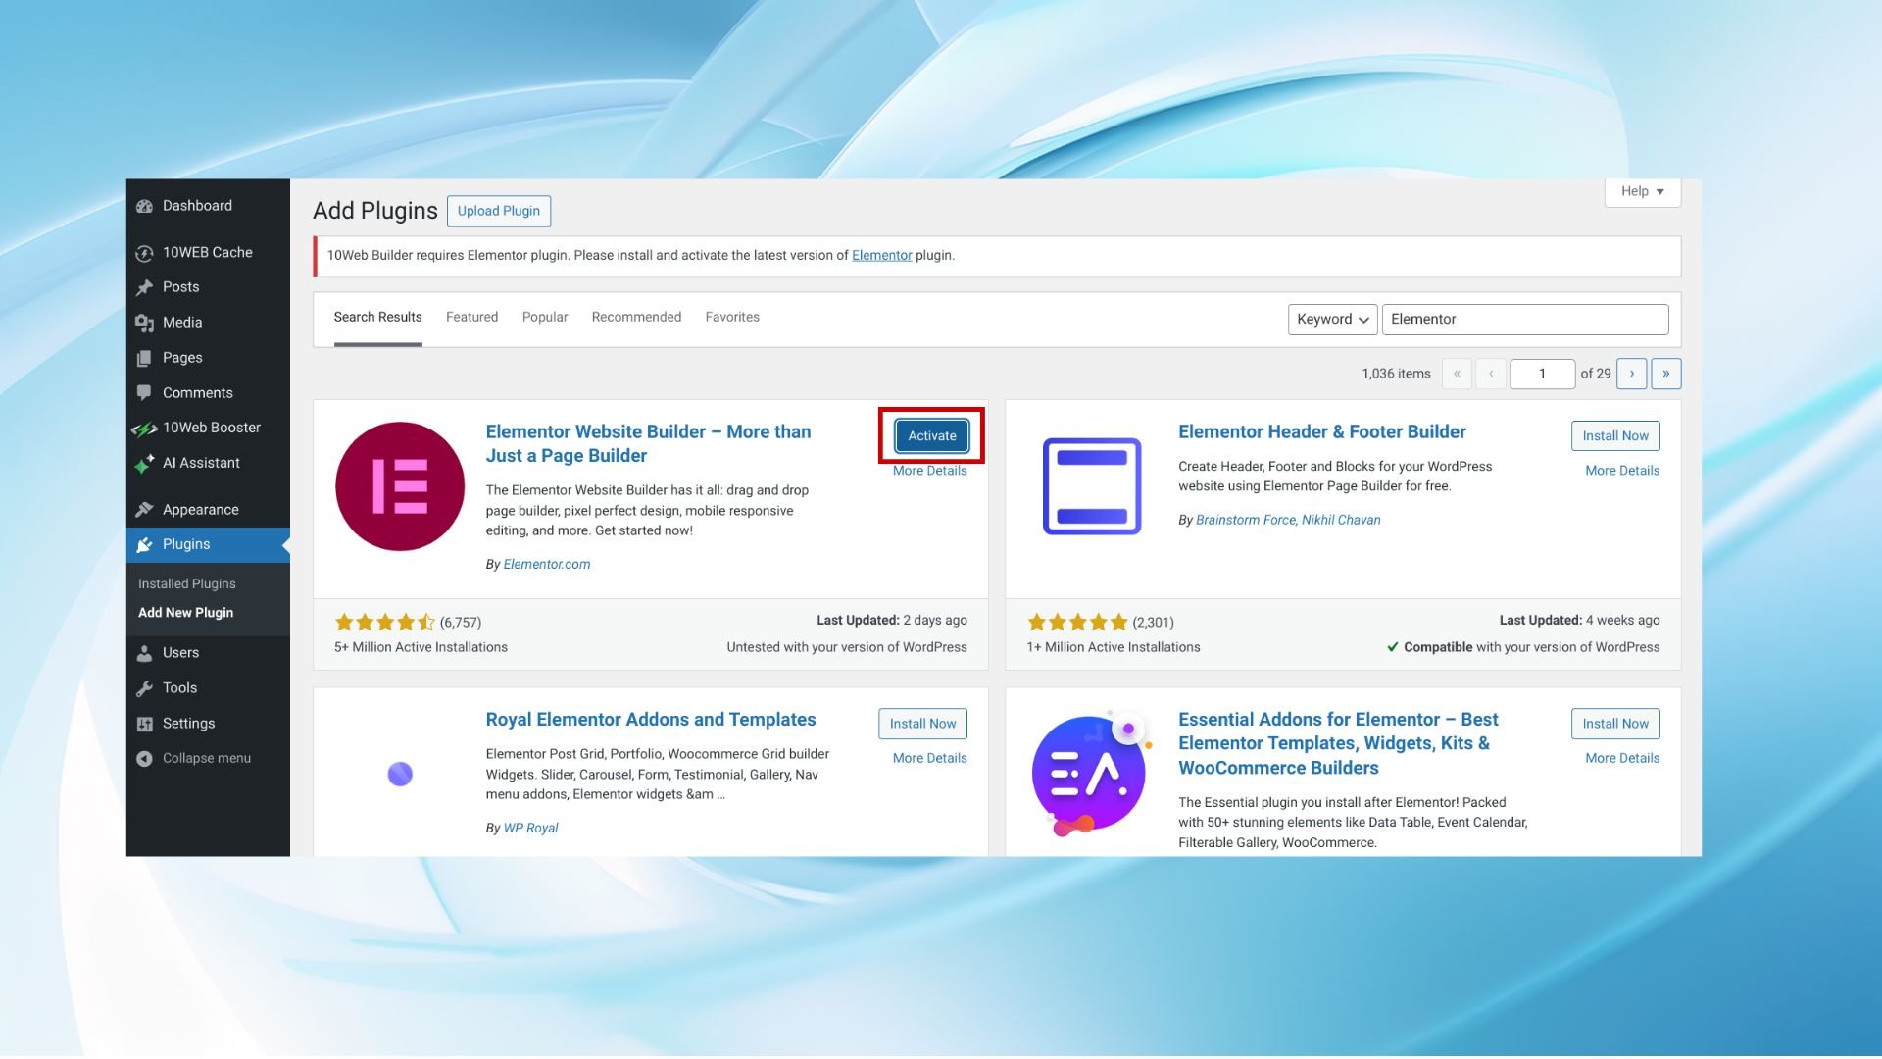Open the Keyword search type dropdown
This screenshot has width=1882, height=1059.
(x=1331, y=320)
